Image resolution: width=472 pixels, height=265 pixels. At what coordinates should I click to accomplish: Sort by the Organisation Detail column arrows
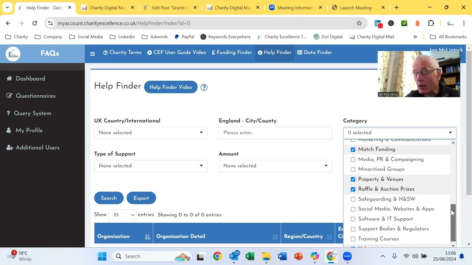click(275, 237)
